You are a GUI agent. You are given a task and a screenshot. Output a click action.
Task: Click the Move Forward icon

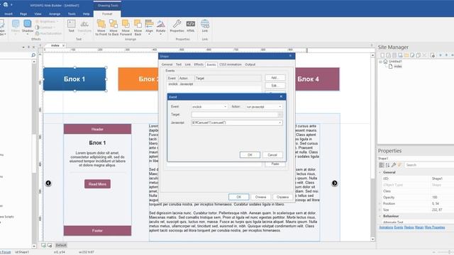[x=126, y=24]
